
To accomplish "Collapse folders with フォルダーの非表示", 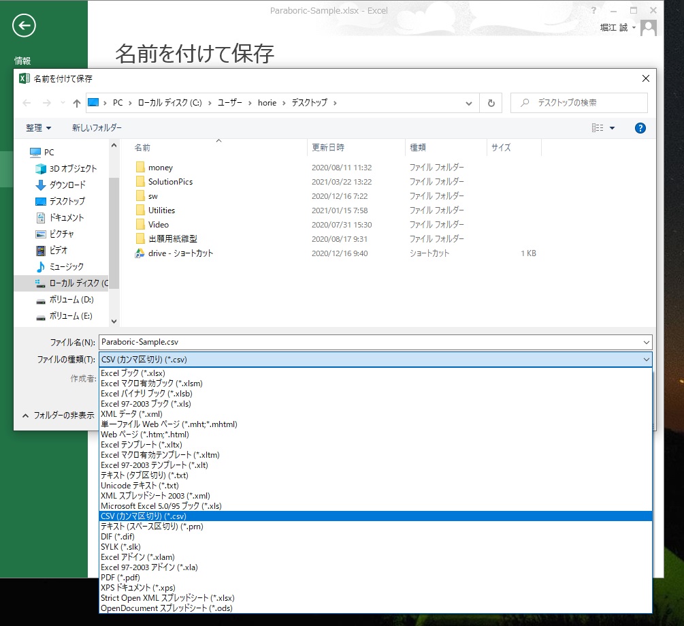I will pyautogui.click(x=59, y=415).
